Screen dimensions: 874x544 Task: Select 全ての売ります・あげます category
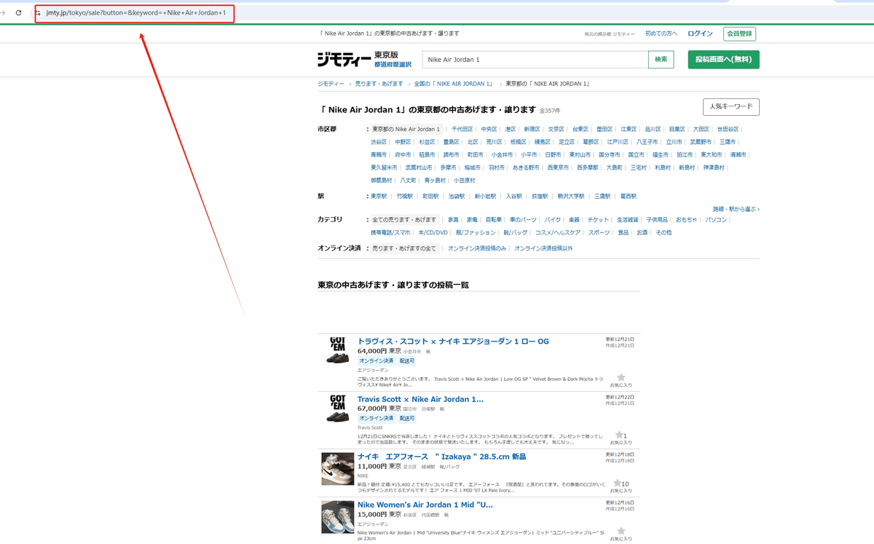(404, 219)
